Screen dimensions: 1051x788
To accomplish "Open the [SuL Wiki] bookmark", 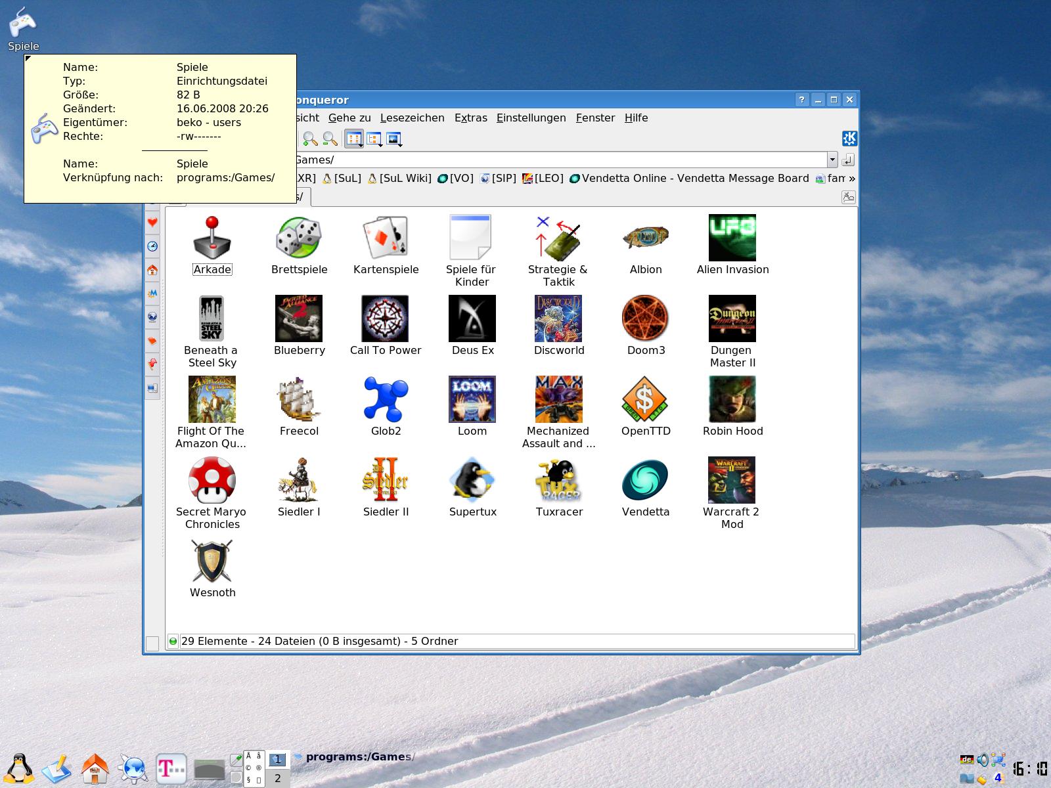I will tap(399, 178).
